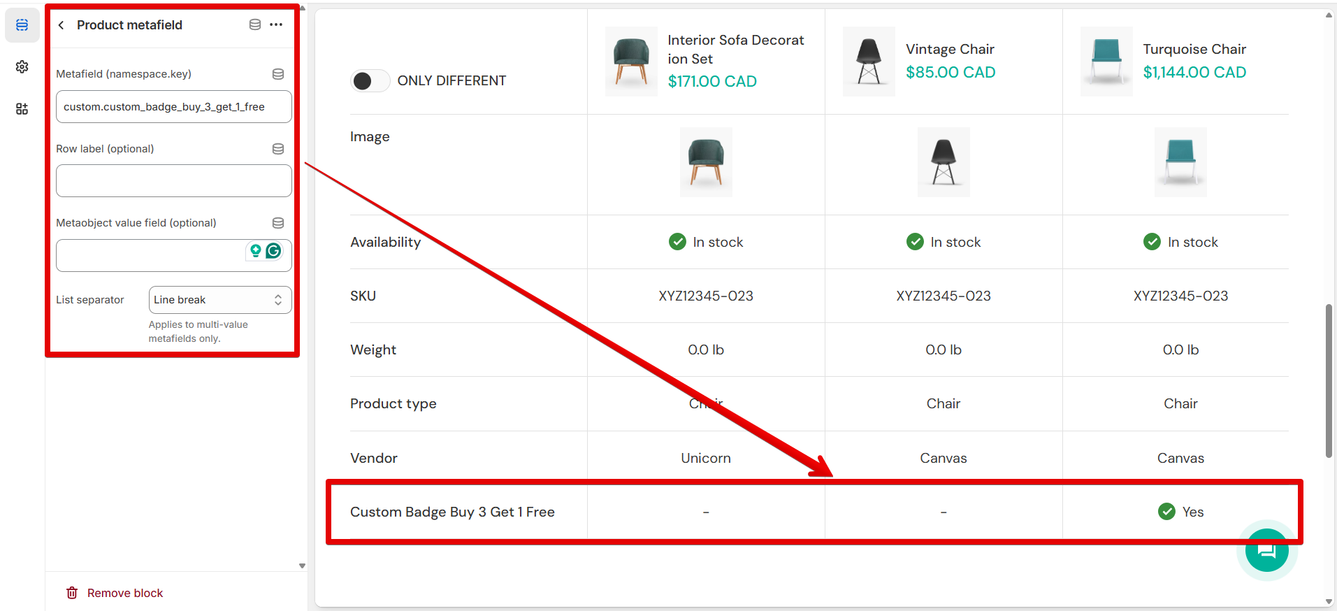This screenshot has height=611, width=1337.
Task: Toggle the ONLY DIFFERENT switch
Action: pyautogui.click(x=370, y=81)
